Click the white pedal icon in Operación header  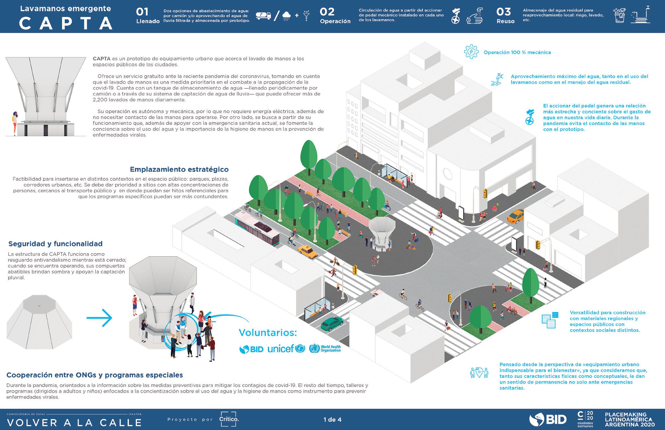456,16
